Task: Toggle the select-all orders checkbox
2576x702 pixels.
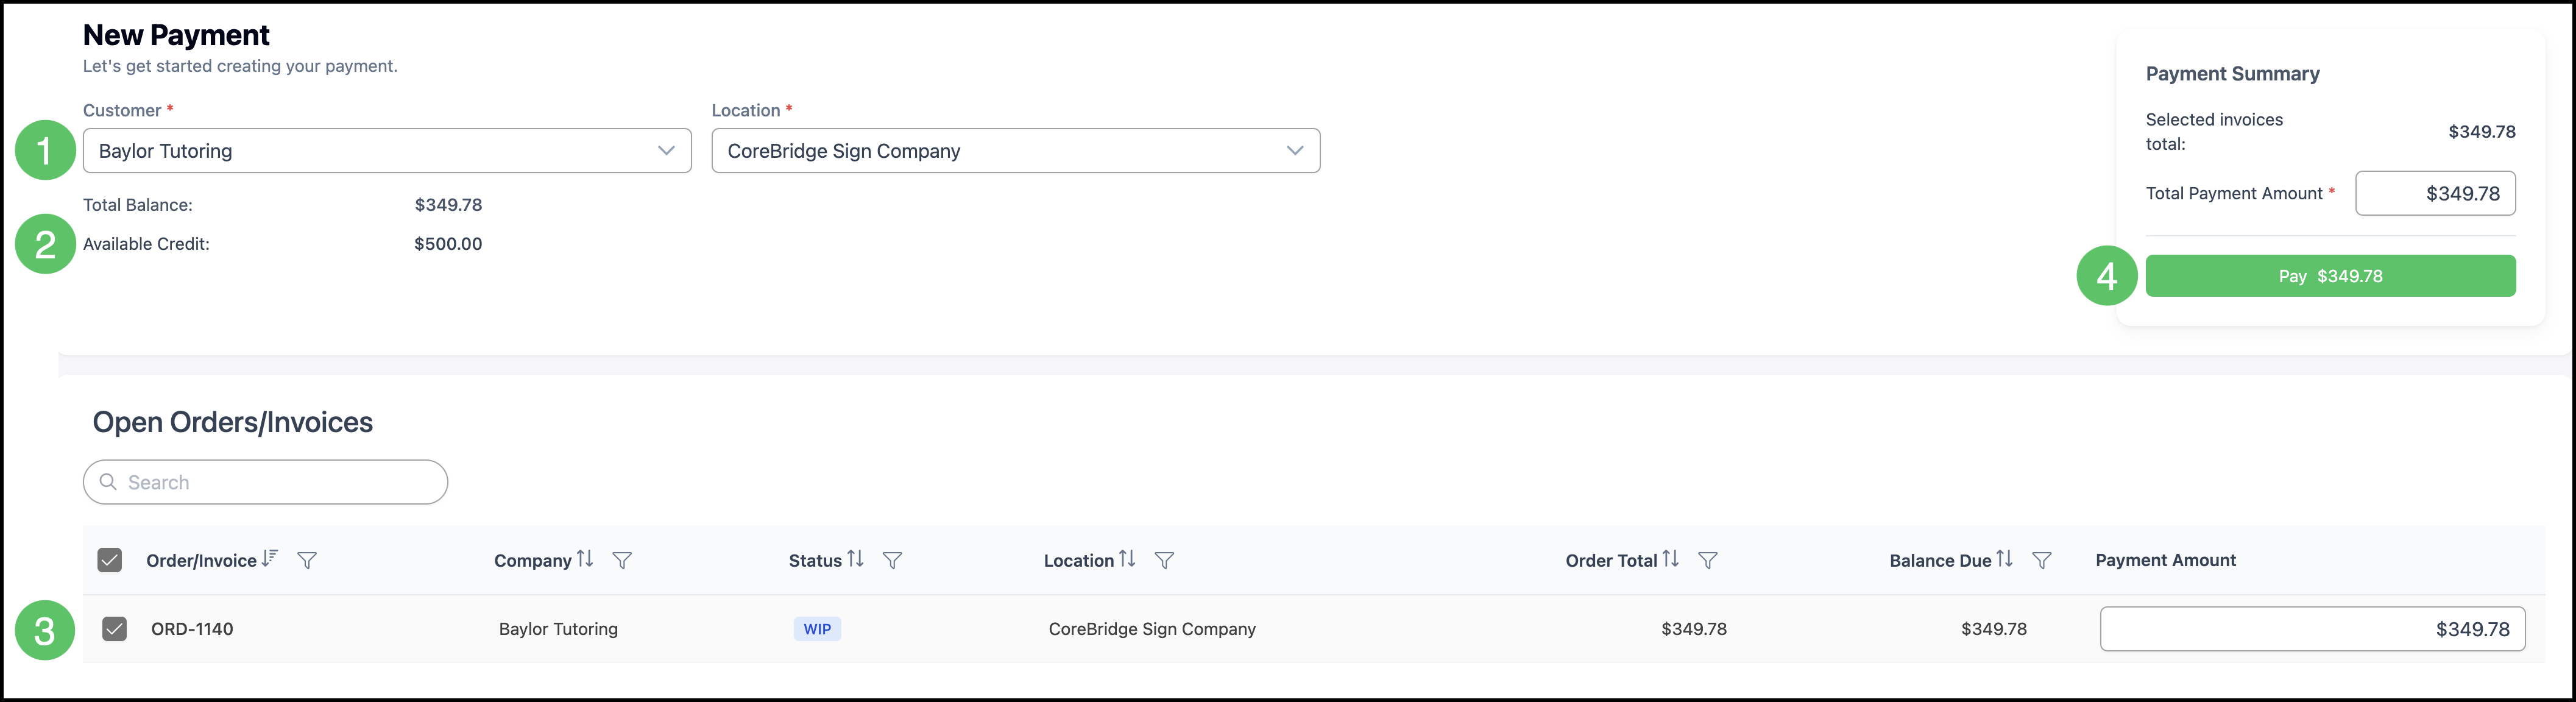Action: click(110, 560)
